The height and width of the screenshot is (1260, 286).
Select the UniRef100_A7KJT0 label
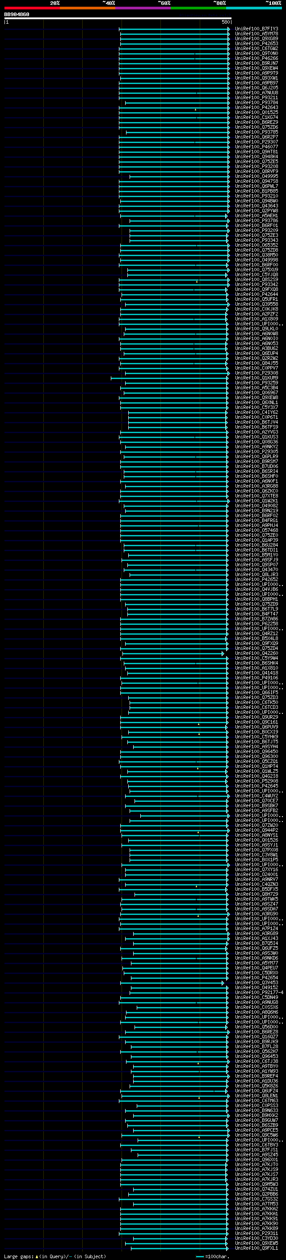(256, 1165)
